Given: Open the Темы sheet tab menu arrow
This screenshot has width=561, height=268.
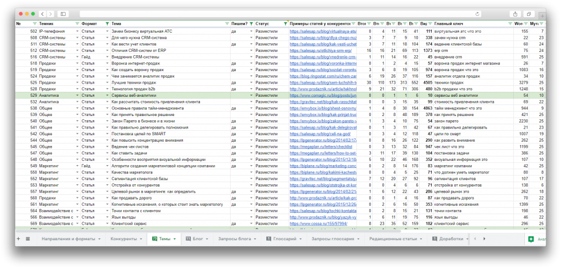Looking at the screenshot, I should [174, 238].
